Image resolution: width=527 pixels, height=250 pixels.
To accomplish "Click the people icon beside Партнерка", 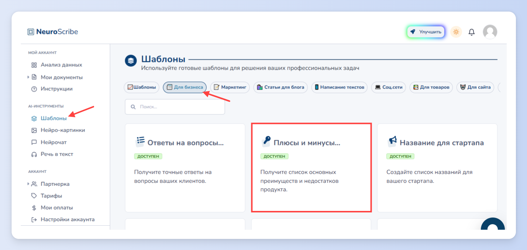I will coord(34,184).
